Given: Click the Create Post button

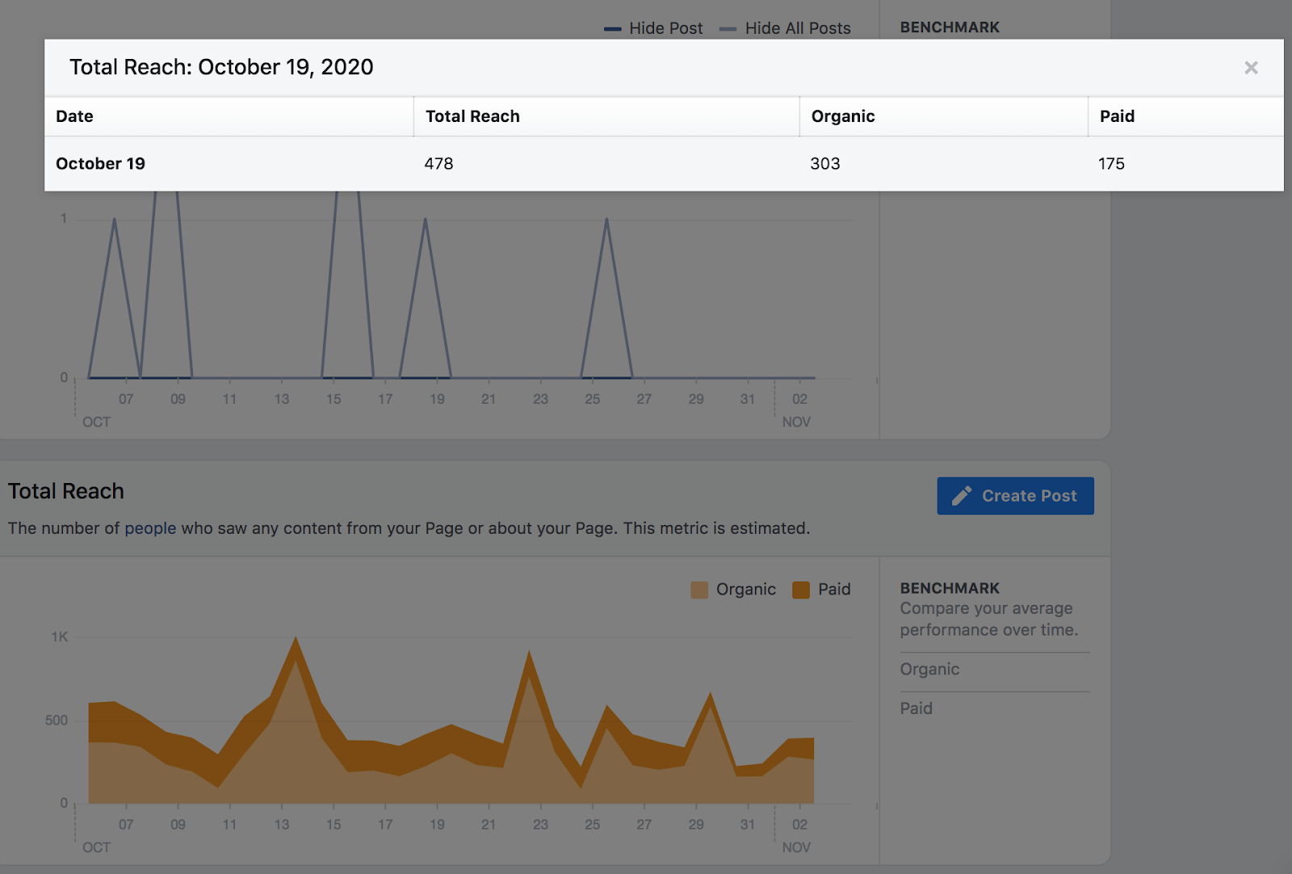Looking at the screenshot, I should [1015, 496].
